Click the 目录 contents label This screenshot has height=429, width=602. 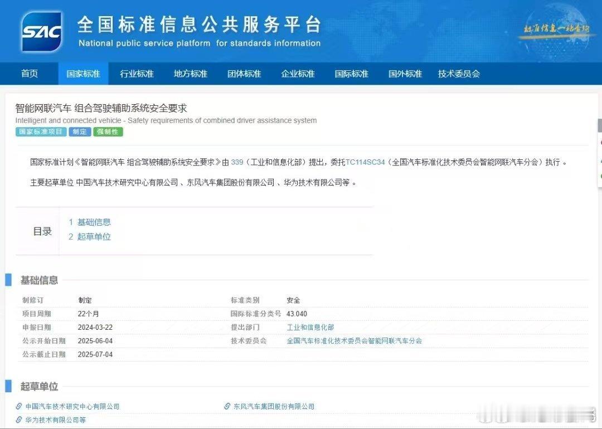click(x=42, y=231)
